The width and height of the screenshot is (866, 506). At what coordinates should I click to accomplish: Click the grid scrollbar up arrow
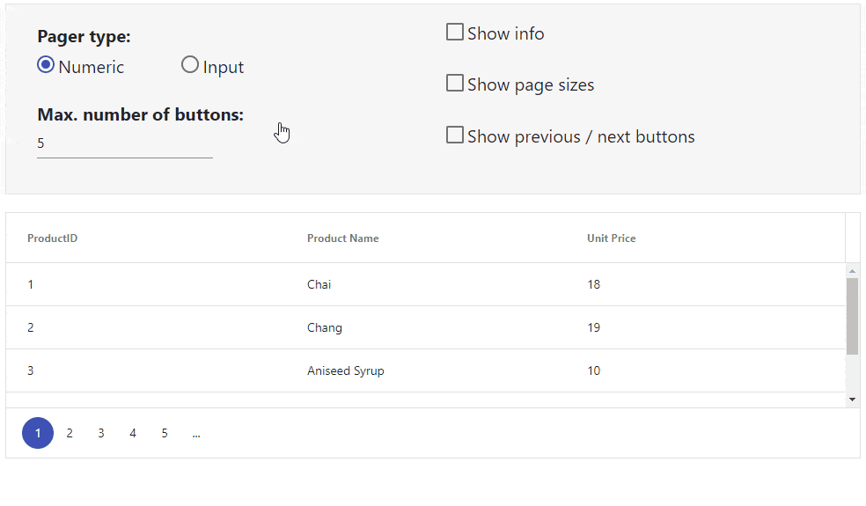(853, 271)
